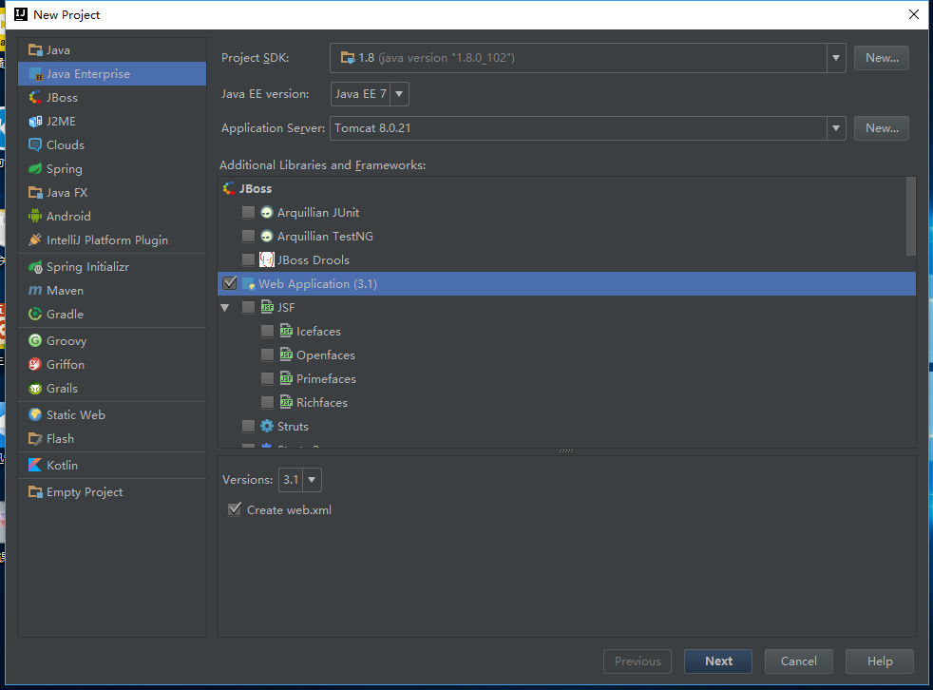The width and height of the screenshot is (933, 690).
Task: Select the Web Application (3.1) row label
Action: click(x=317, y=284)
